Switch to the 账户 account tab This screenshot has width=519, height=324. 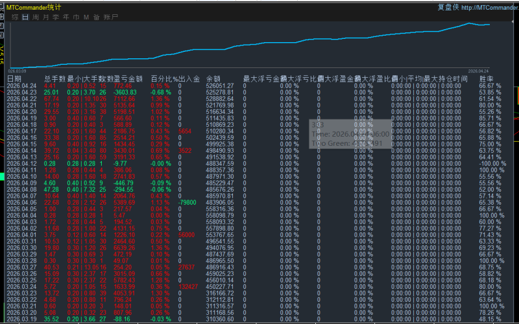coord(110,17)
